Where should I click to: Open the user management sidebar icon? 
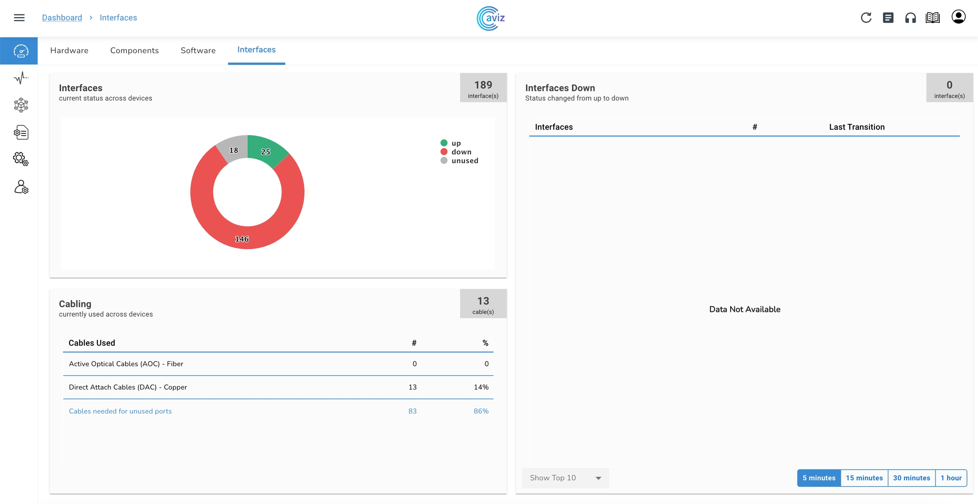point(20,187)
